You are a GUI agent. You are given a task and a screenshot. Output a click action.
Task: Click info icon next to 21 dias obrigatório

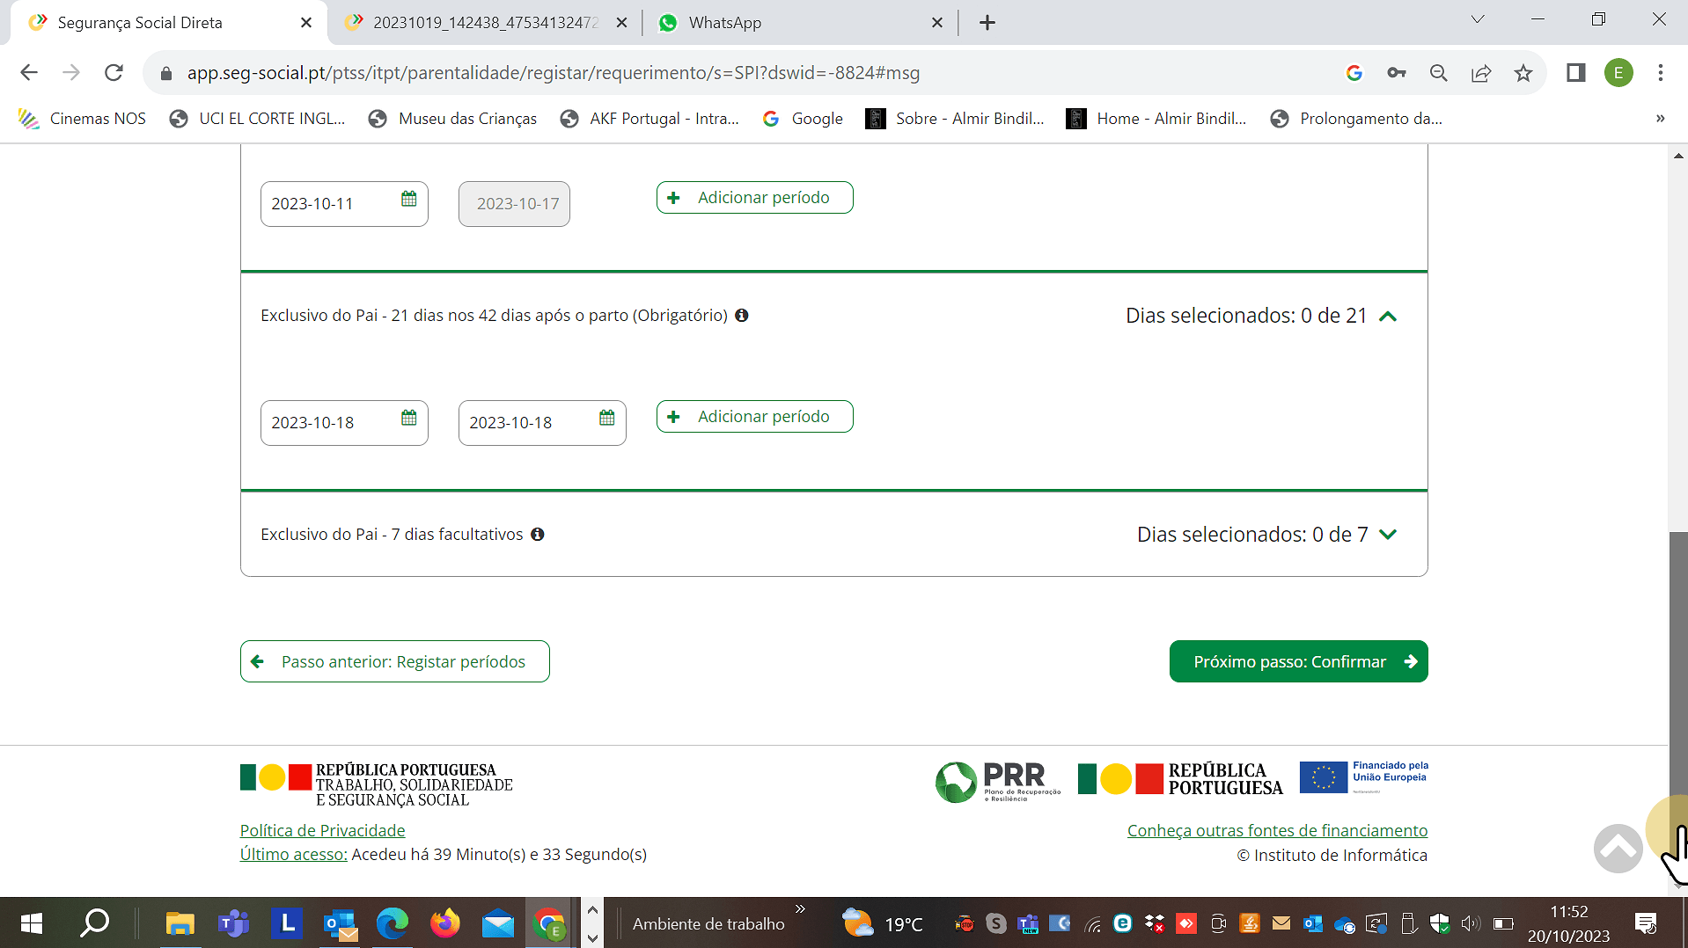coord(742,316)
